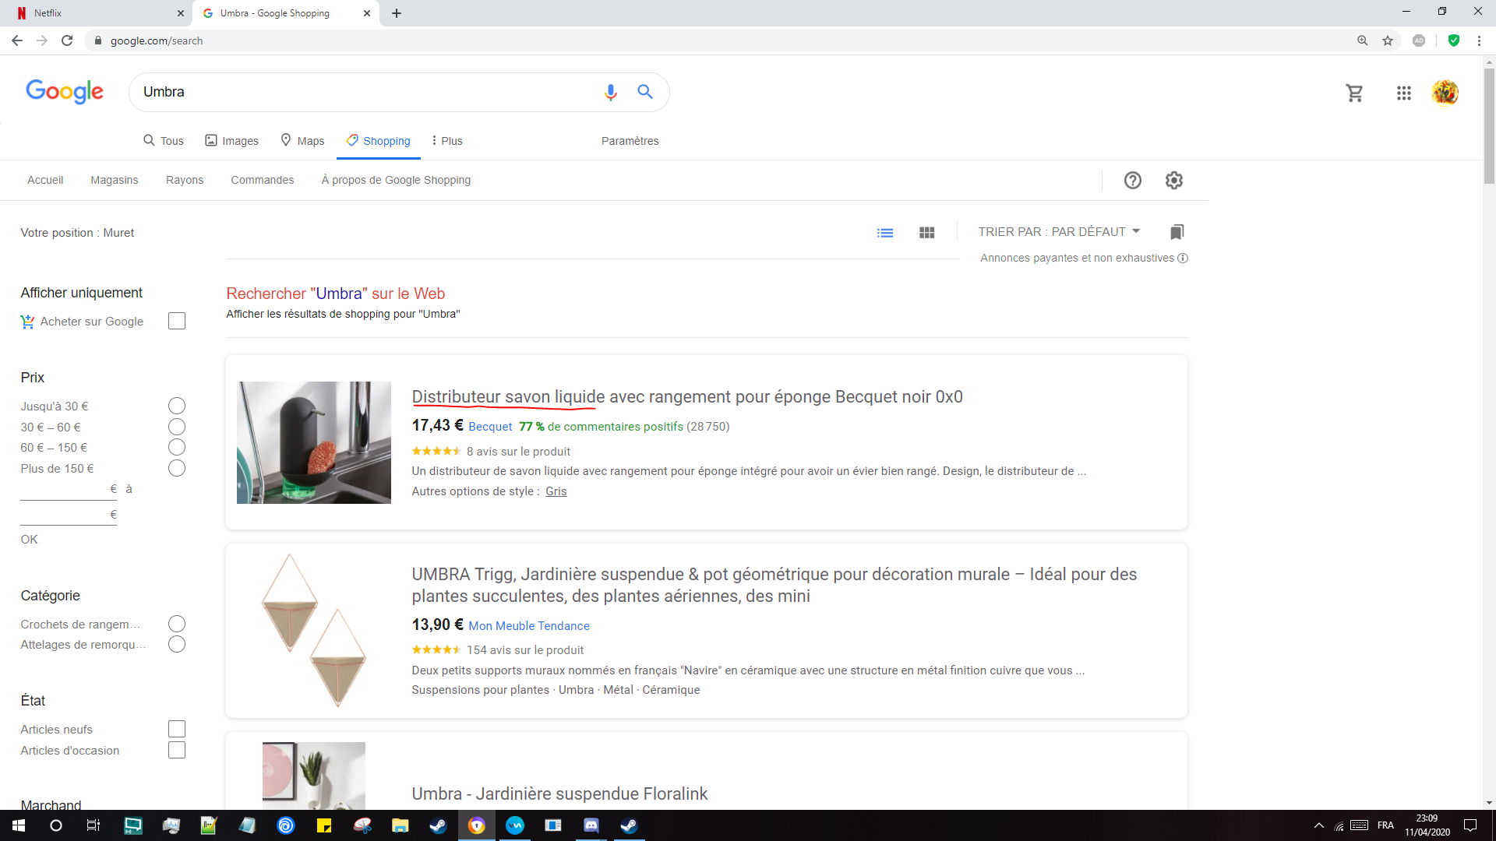Click the Gris style option link
This screenshot has width=1496, height=841.
pyautogui.click(x=556, y=491)
